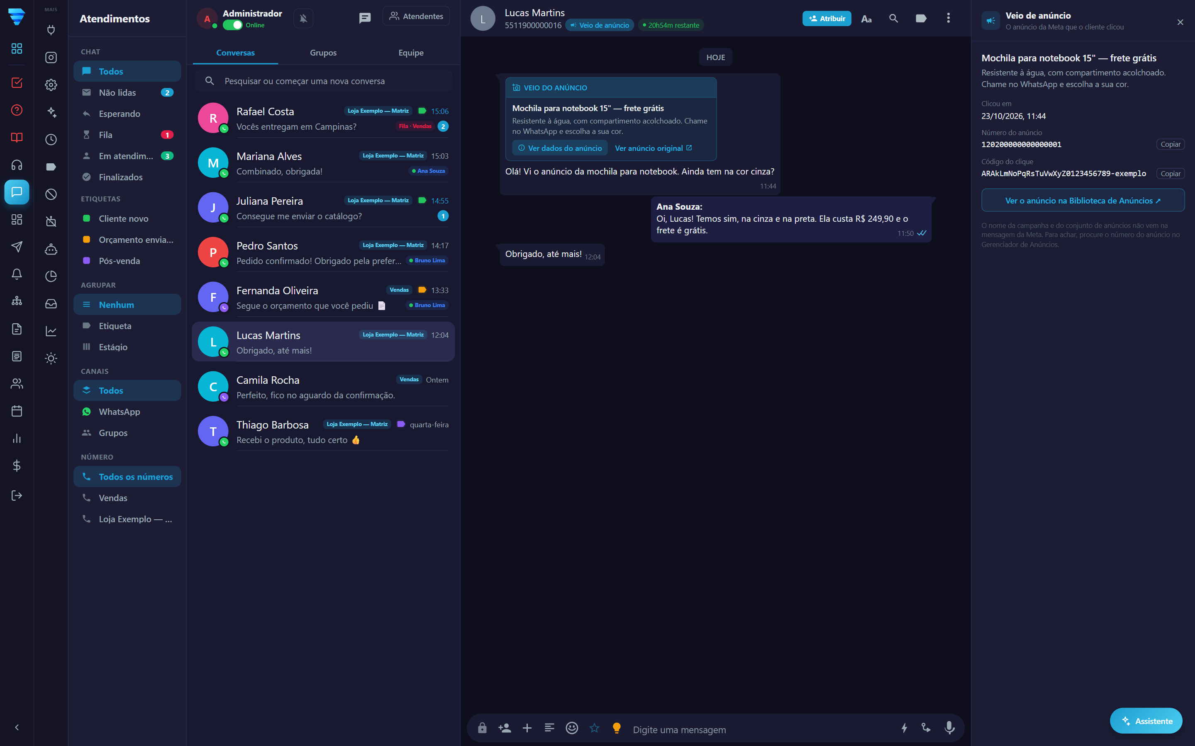Screen dimensions: 1195x746
Task: Open Ver o anúncio na Biblioteca de Anúncios
Action: point(1083,200)
